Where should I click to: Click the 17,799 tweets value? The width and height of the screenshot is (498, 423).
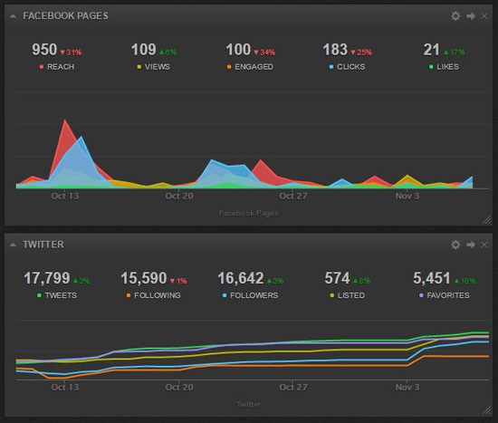coord(47,278)
